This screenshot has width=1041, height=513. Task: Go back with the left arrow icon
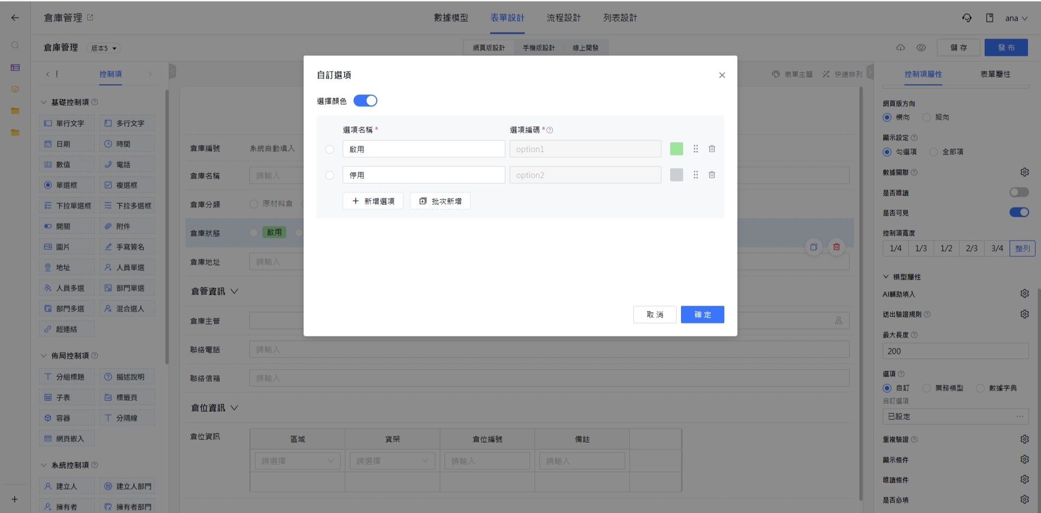[15, 18]
